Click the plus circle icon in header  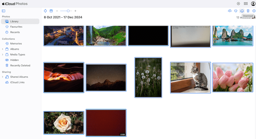coord(238,4)
